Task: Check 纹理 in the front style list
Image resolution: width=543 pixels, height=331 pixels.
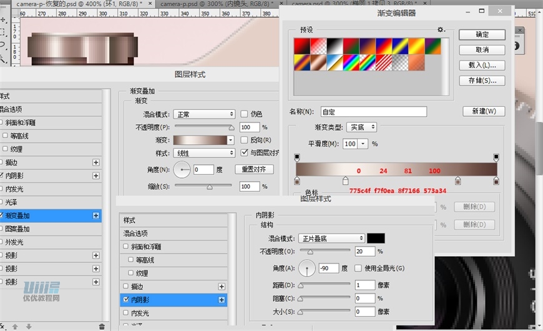Action: click(130, 273)
